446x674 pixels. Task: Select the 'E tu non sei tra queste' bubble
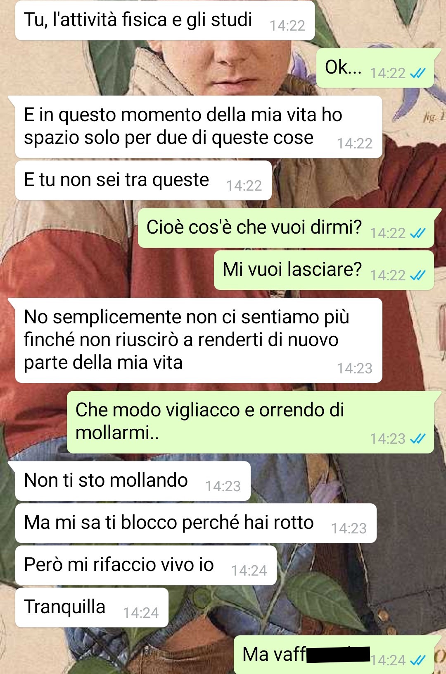point(143,181)
